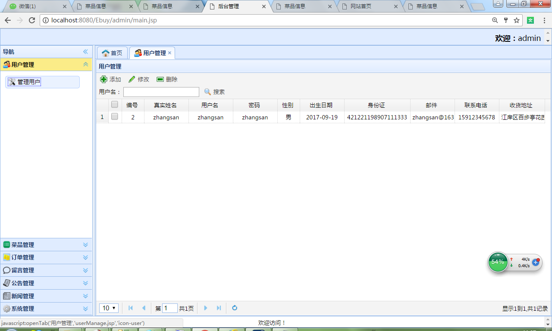Viewport: 552px width, 331px height.
Task: Switch to the 首页 tab
Action: pyautogui.click(x=112, y=53)
